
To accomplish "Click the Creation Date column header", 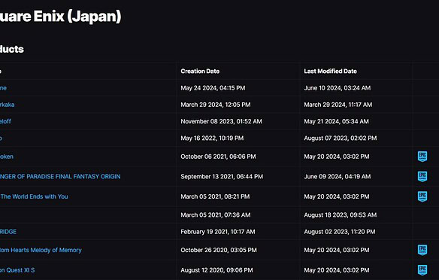I will (x=200, y=72).
